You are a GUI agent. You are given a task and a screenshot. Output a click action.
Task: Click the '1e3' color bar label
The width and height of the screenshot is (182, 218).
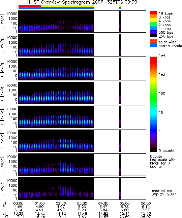coord(162,74)
